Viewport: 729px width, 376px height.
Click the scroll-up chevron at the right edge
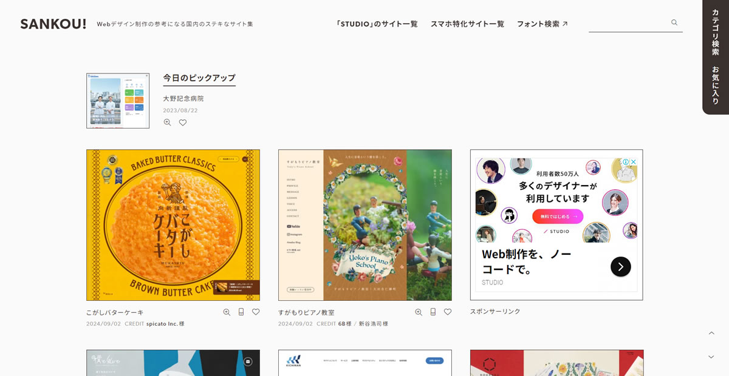pyautogui.click(x=711, y=333)
